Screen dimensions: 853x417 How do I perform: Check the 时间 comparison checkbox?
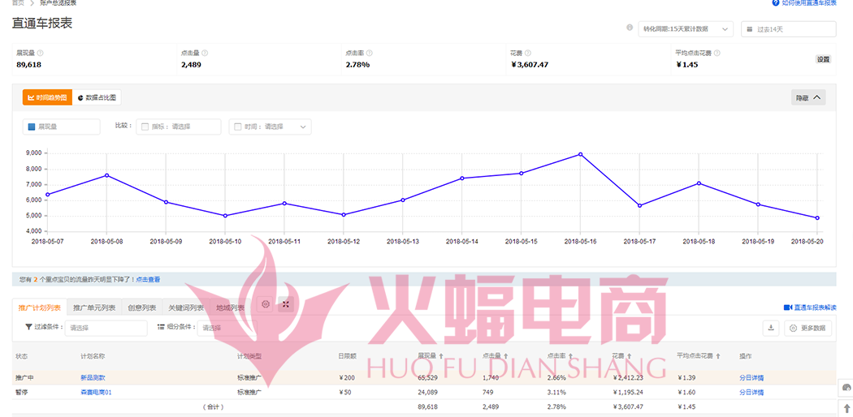pos(237,127)
